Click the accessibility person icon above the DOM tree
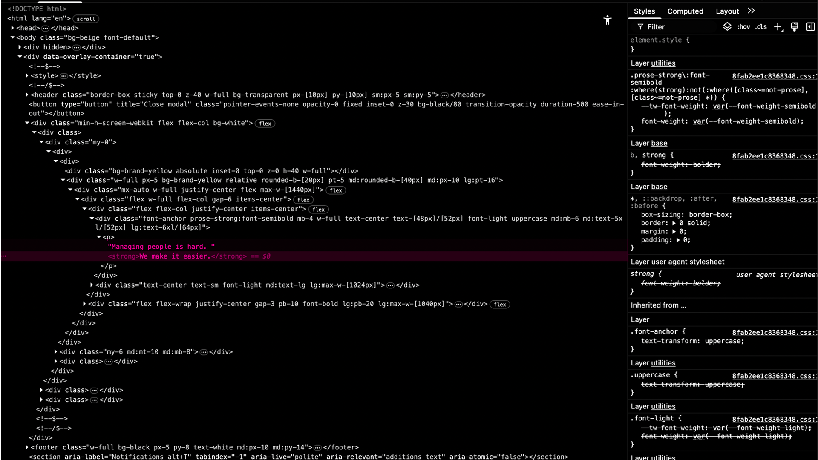The width and height of the screenshot is (818, 460). point(607,20)
